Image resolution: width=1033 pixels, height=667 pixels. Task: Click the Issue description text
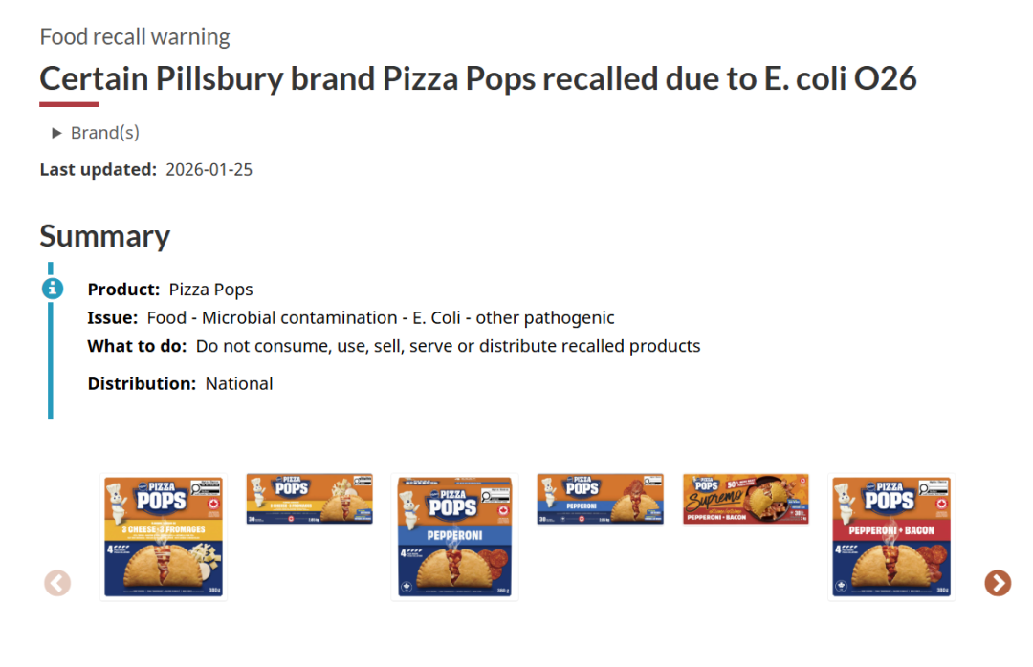[380, 317]
